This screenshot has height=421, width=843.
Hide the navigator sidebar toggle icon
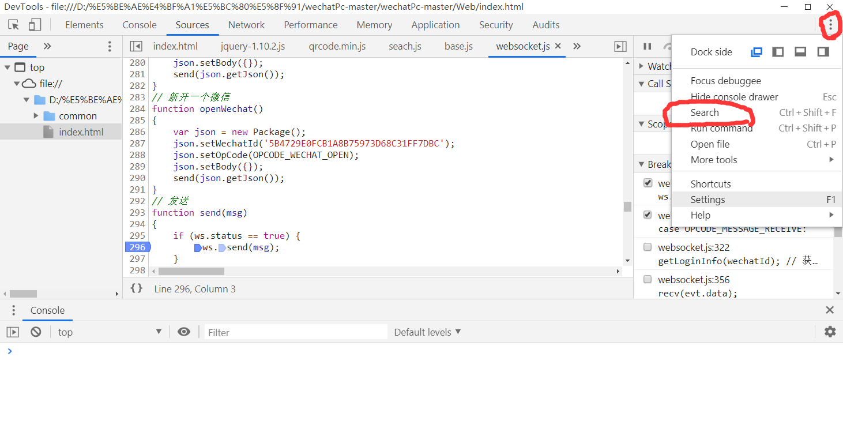click(x=136, y=46)
